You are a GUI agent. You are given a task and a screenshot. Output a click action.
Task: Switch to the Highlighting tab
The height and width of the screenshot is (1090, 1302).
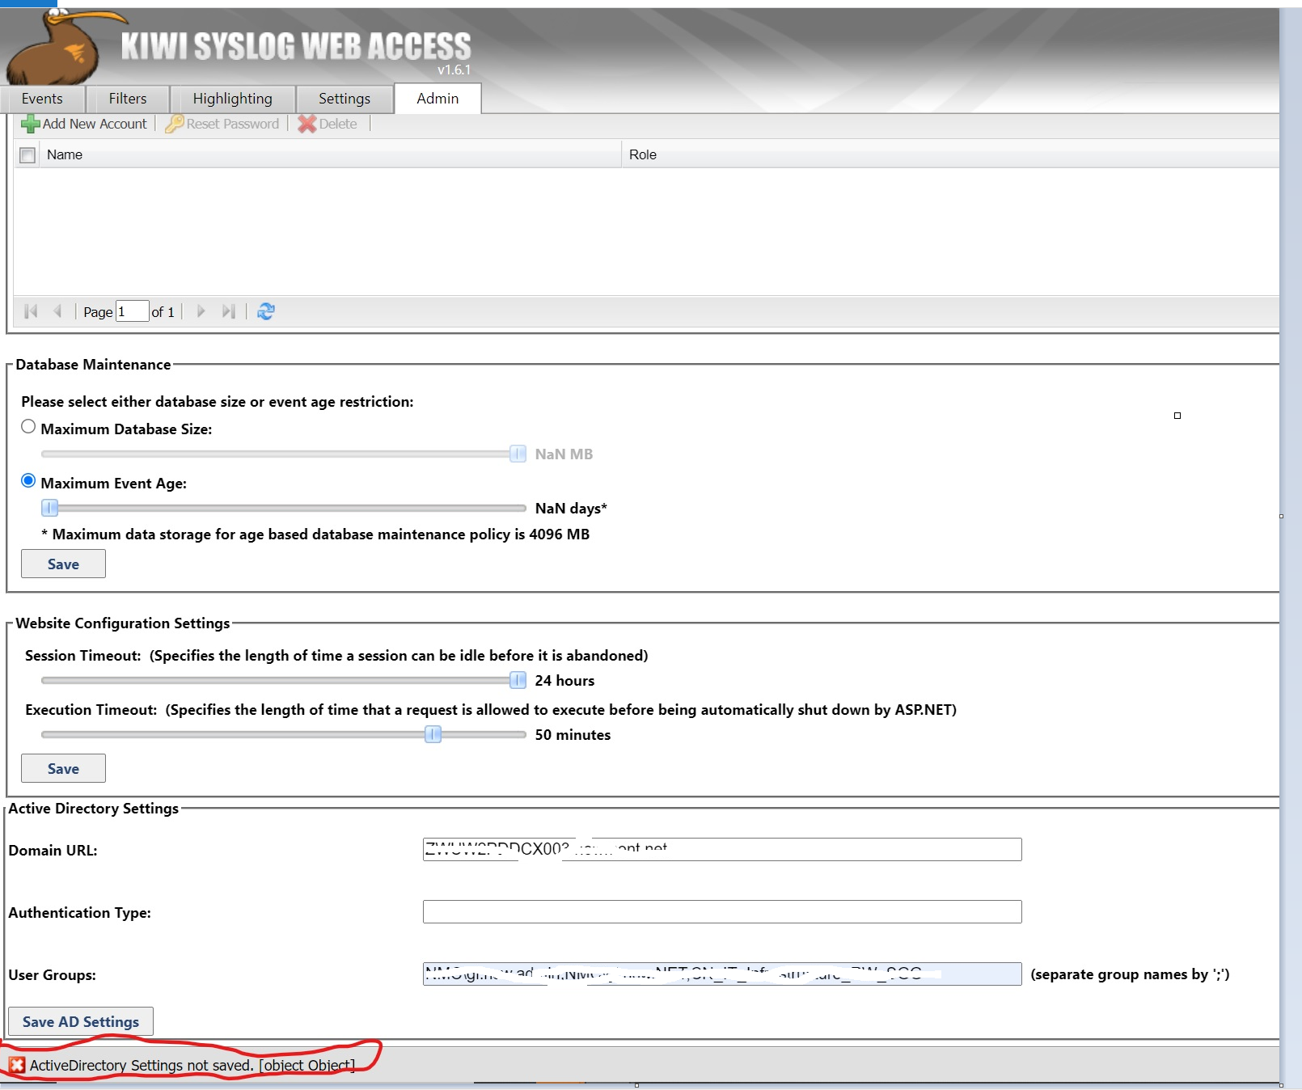coord(232,99)
